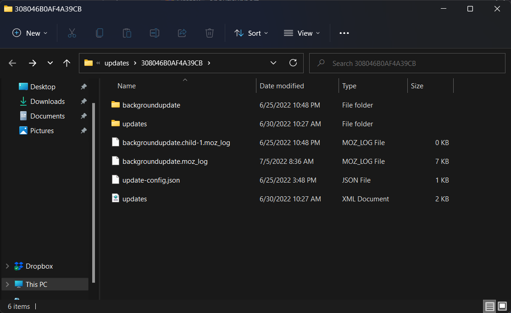Click the Share icon in toolbar
The height and width of the screenshot is (313, 511).
(x=182, y=33)
